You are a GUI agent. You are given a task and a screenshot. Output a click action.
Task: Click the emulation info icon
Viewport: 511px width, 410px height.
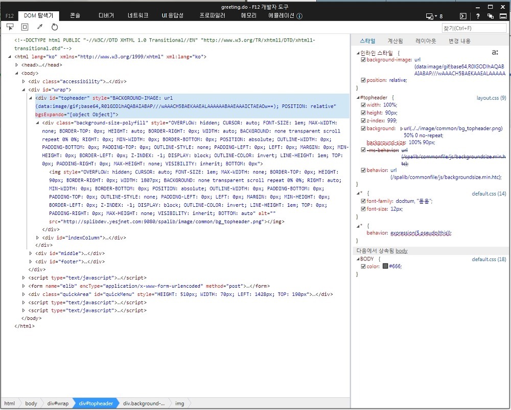coord(299,16)
